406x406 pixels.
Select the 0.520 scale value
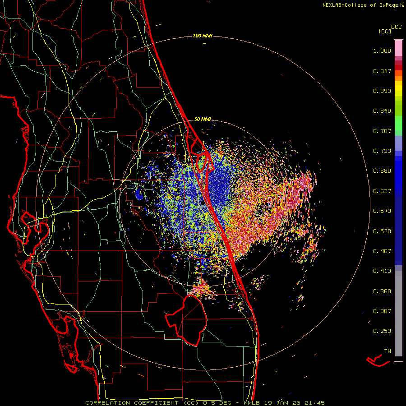click(x=382, y=231)
